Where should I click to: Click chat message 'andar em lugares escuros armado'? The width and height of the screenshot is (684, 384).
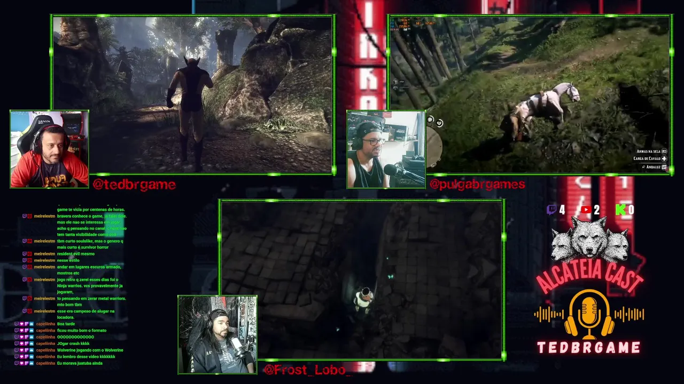pos(89,270)
